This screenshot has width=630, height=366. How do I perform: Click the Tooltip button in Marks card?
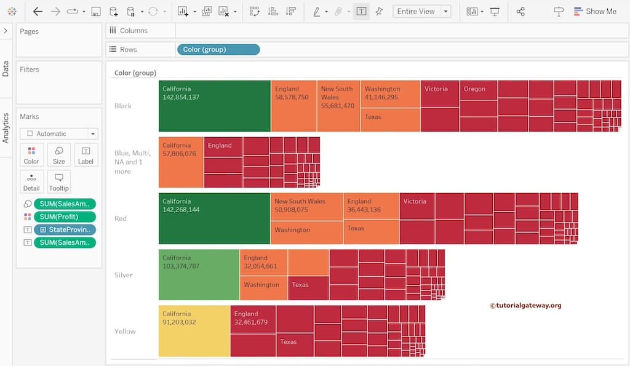click(59, 181)
